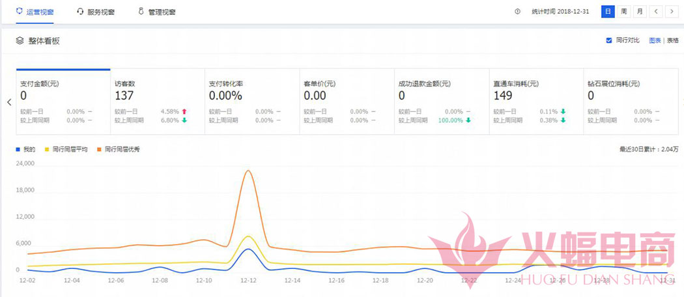Image resolution: width=684 pixels, height=297 pixels.
Task: Click the shield icon beside 运营视窗
Action: click(20, 11)
